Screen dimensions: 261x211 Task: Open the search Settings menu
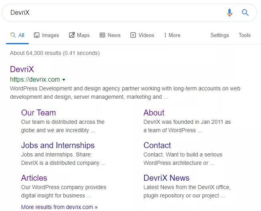click(x=220, y=35)
